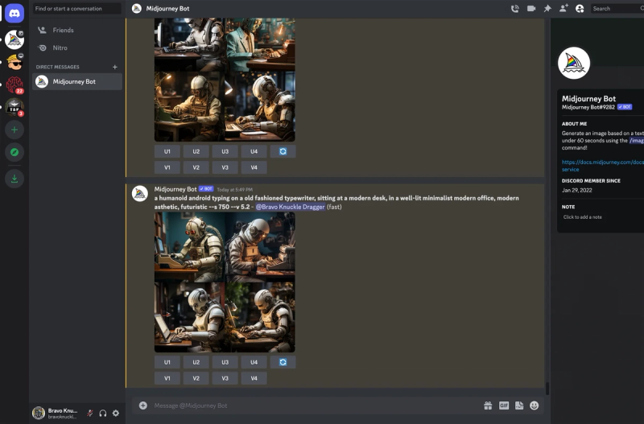This screenshot has height=424, width=644.
Task: Click the chat scrollbar thumb
Action: [547, 388]
